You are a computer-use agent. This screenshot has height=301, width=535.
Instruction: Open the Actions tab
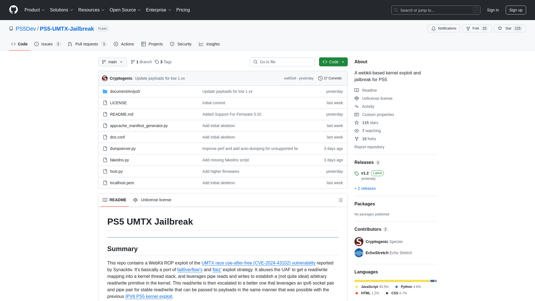124,44
